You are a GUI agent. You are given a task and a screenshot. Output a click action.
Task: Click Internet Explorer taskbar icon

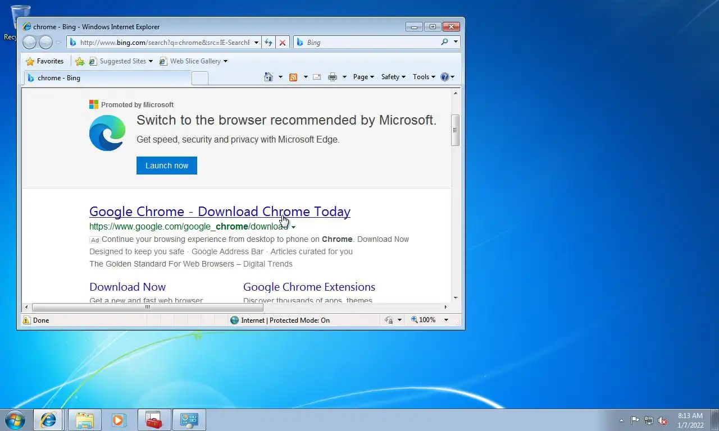pos(48,420)
